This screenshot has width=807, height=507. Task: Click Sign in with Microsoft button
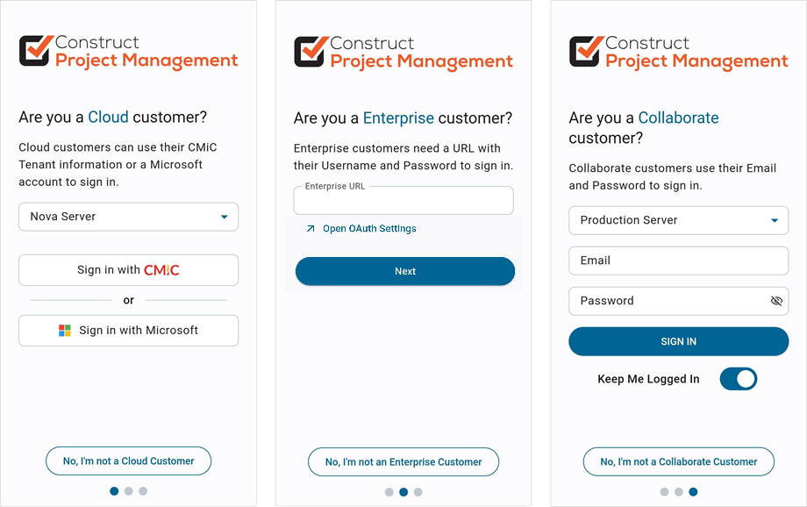129,331
